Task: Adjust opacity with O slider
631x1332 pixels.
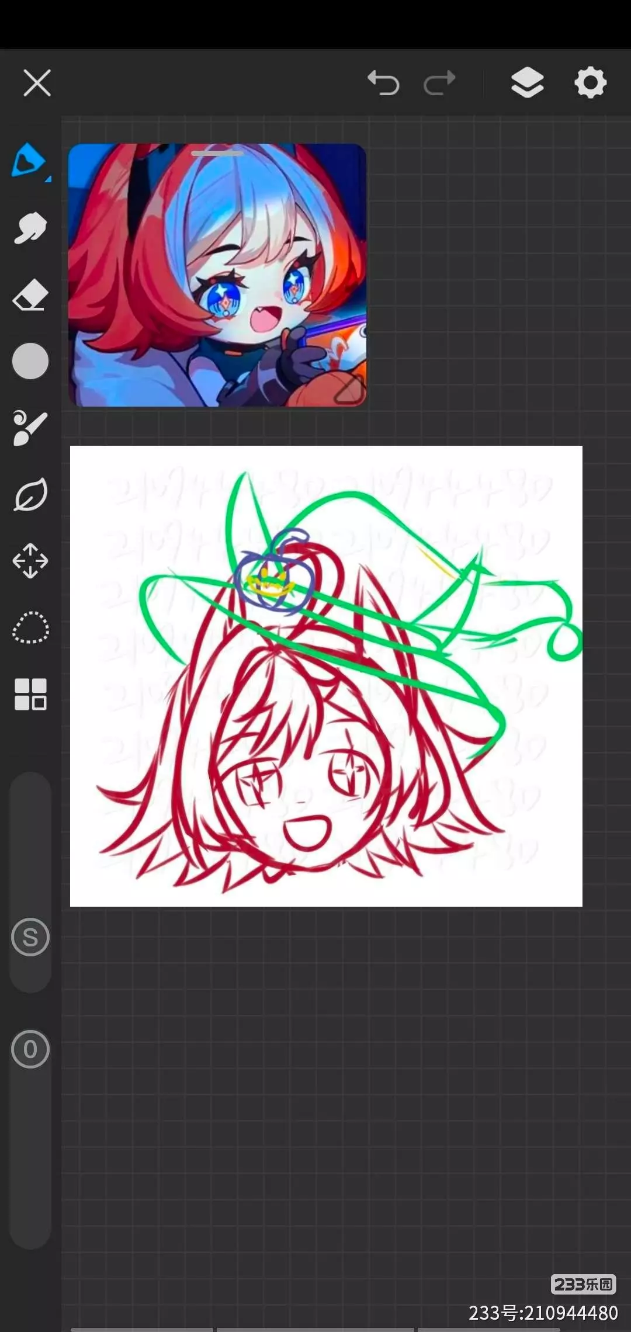Action: 30,1049
